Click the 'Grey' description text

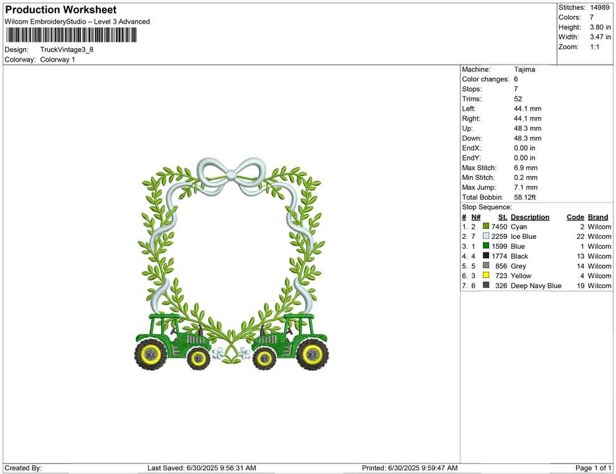click(518, 266)
